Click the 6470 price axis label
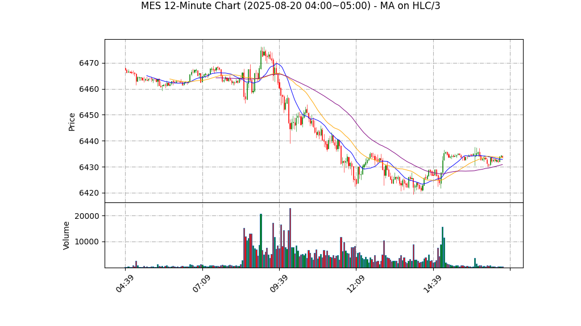 [89, 63]
